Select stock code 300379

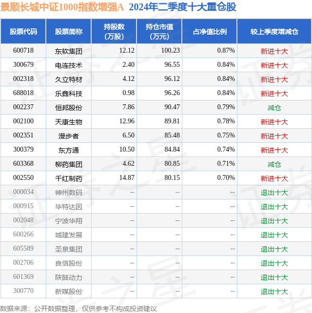coord(23,150)
